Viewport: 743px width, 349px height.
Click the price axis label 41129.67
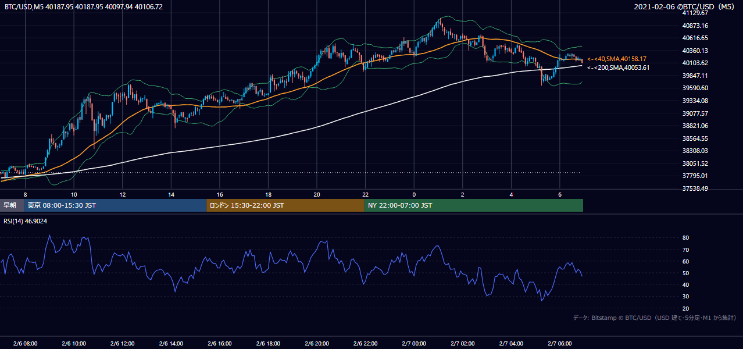[x=695, y=13]
